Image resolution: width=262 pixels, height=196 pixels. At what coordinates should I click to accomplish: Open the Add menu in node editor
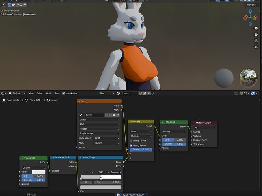click(x=48, y=93)
